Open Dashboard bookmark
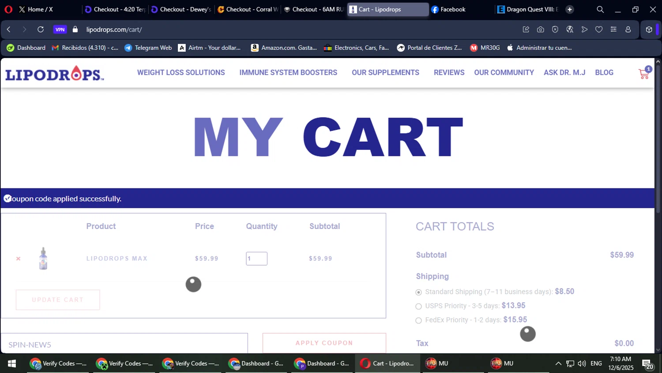The image size is (662, 373). click(26, 48)
